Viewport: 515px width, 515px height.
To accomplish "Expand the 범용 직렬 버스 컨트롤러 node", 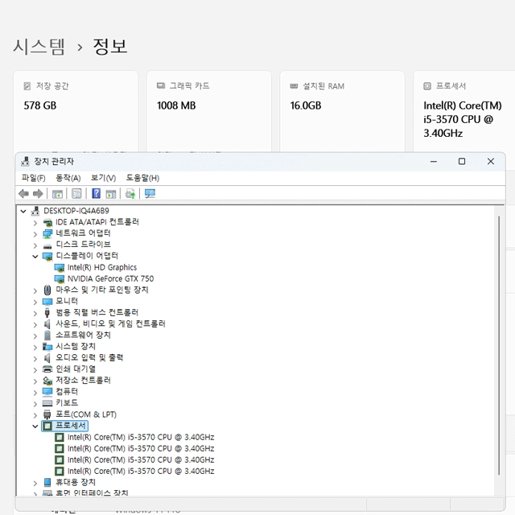I will point(35,313).
